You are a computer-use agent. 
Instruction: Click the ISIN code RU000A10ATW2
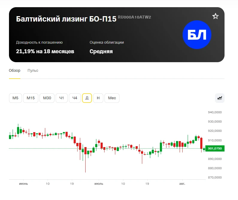coord(134,17)
